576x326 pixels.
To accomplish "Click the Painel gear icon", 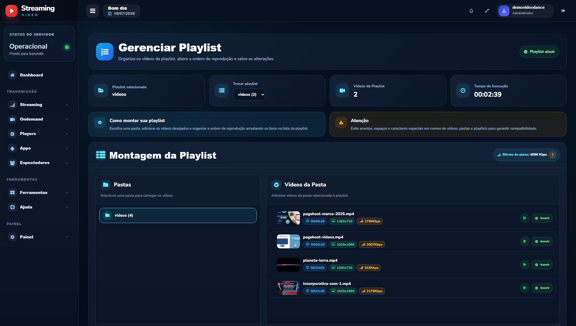I will pyautogui.click(x=12, y=237).
